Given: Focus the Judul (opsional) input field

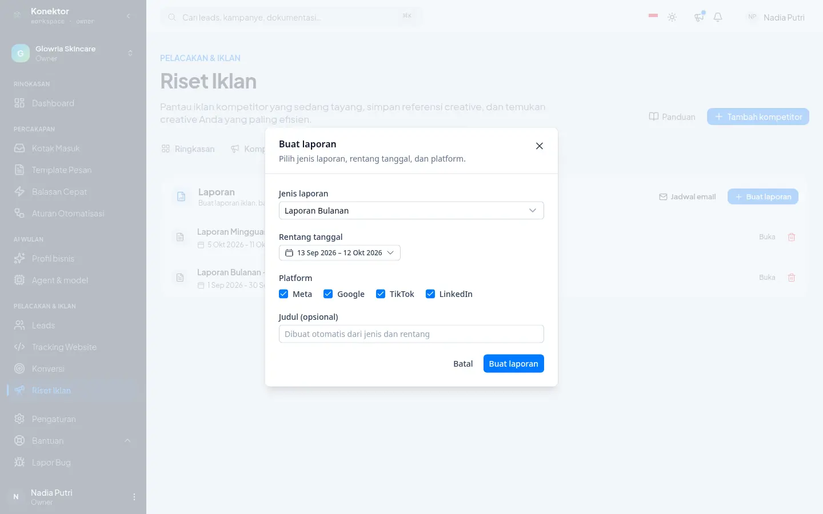Looking at the screenshot, I should [411, 334].
